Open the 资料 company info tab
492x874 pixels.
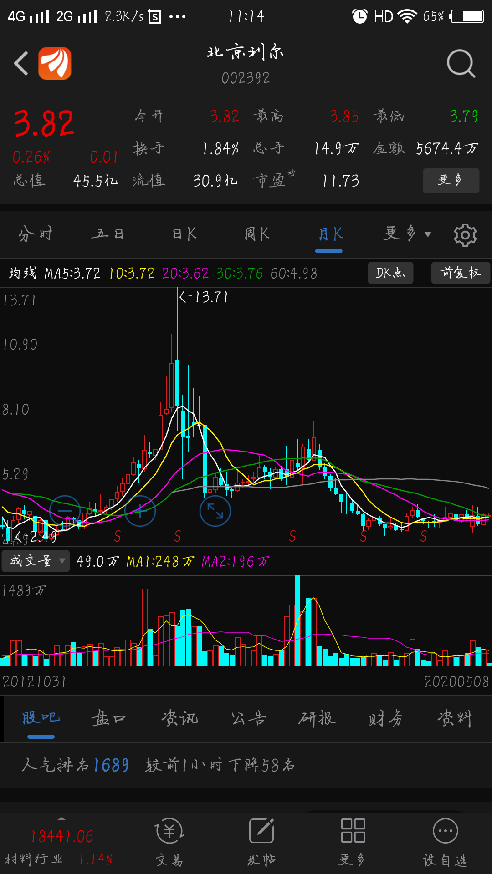tap(455, 718)
